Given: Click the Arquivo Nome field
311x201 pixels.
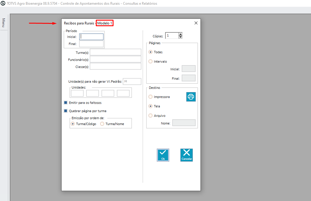Looking at the screenshot, I should coord(184,123).
